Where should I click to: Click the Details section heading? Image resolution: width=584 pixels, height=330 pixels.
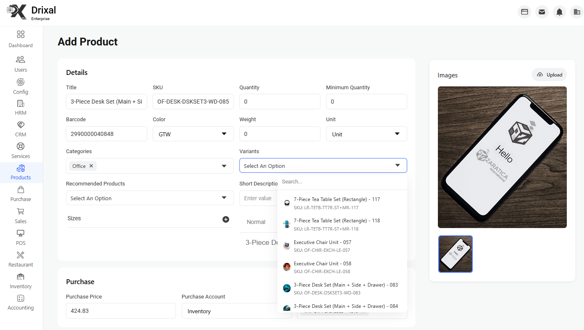(77, 72)
